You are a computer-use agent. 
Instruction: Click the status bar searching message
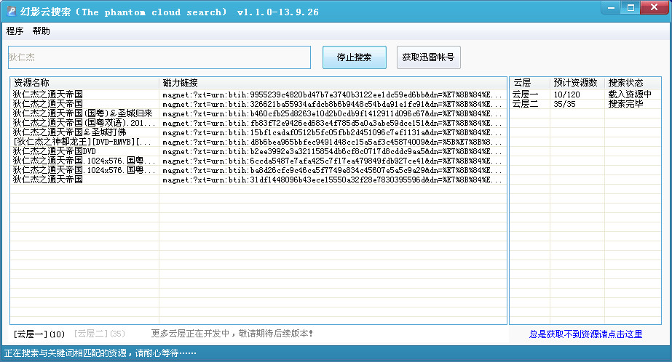(x=100, y=353)
